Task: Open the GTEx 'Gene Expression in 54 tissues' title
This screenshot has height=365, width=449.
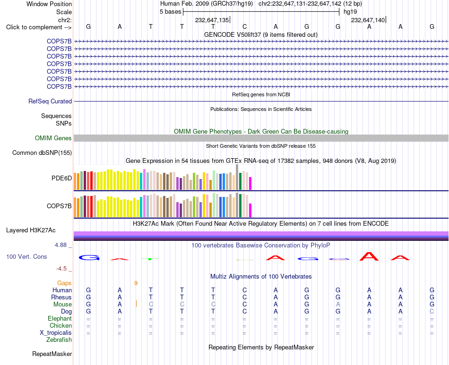Action: coord(261,161)
